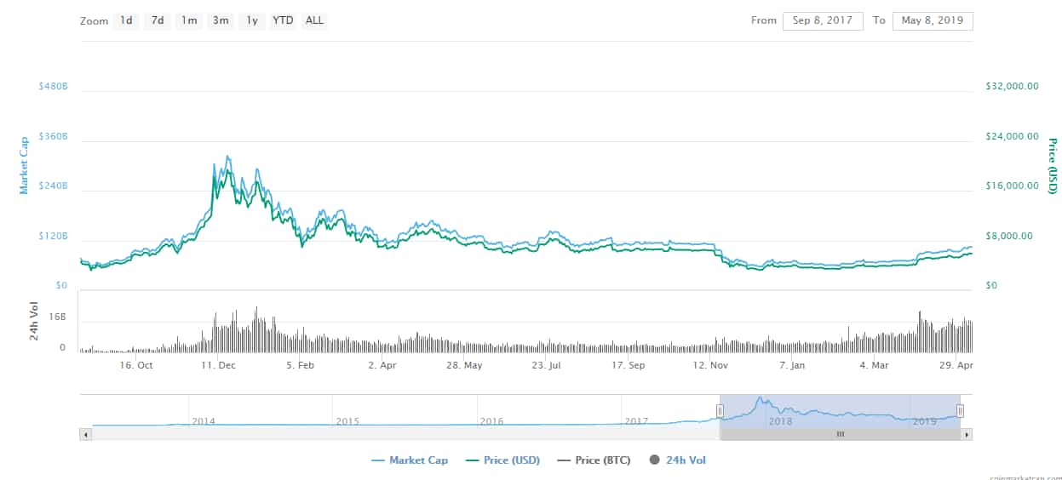
Task: Click the Price (USD) vertical axis title
Action: click(x=1052, y=166)
